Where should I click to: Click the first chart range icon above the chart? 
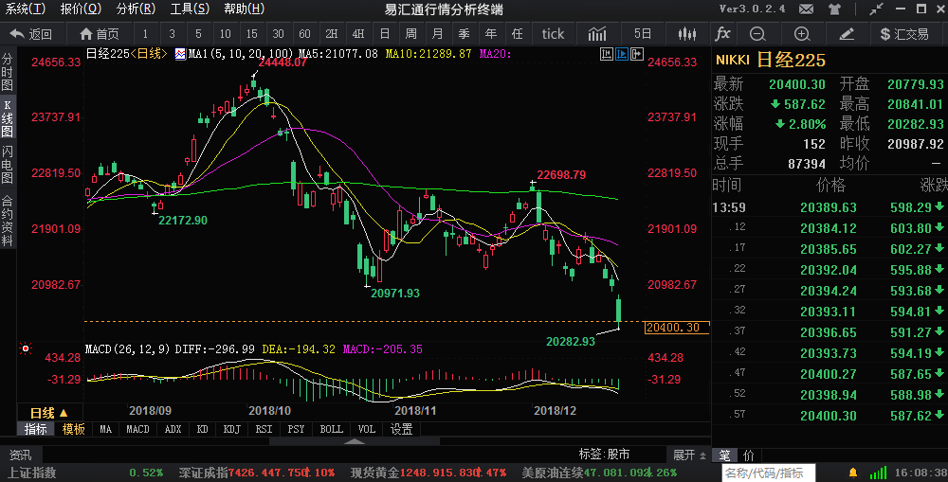[607, 54]
